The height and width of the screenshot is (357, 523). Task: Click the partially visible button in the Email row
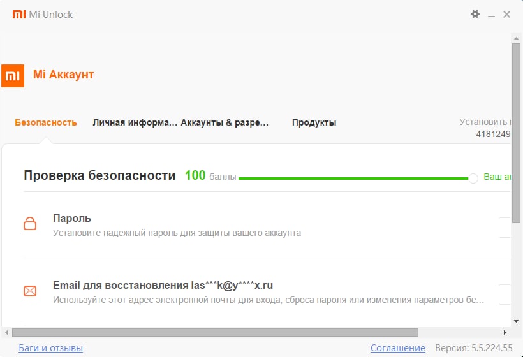(x=505, y=295)
